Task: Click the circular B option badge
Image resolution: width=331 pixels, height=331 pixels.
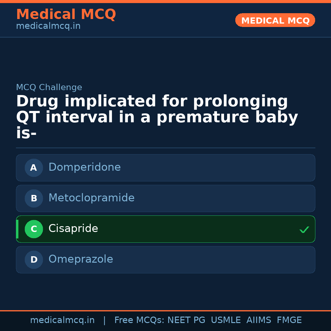Action: (x=34, y=198)
